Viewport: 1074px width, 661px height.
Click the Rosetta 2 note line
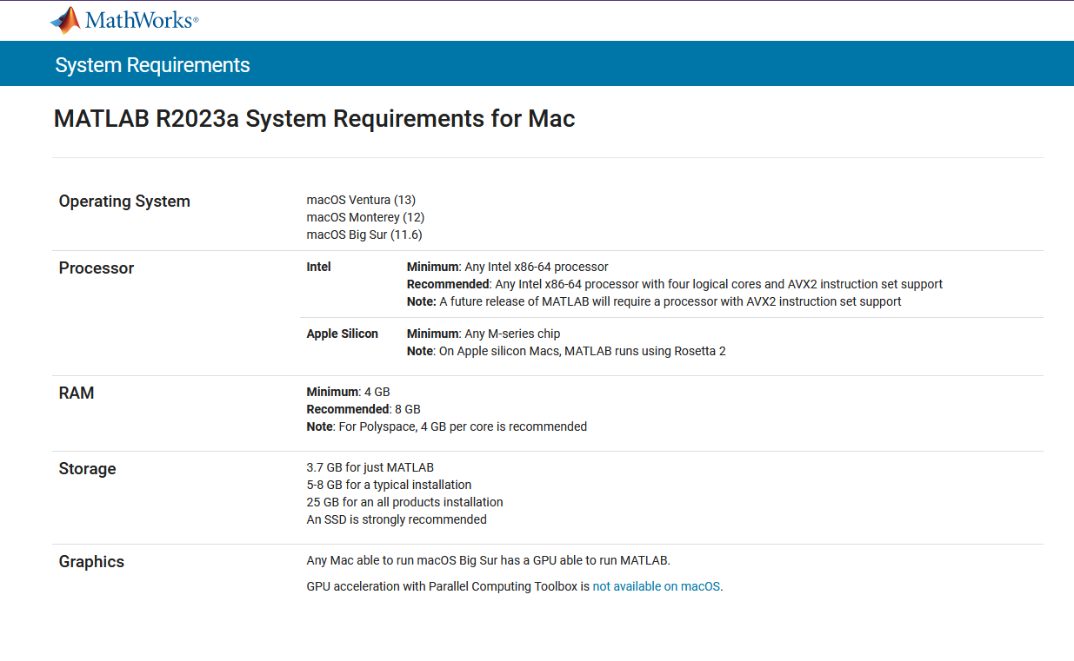(x=566, y=351)
